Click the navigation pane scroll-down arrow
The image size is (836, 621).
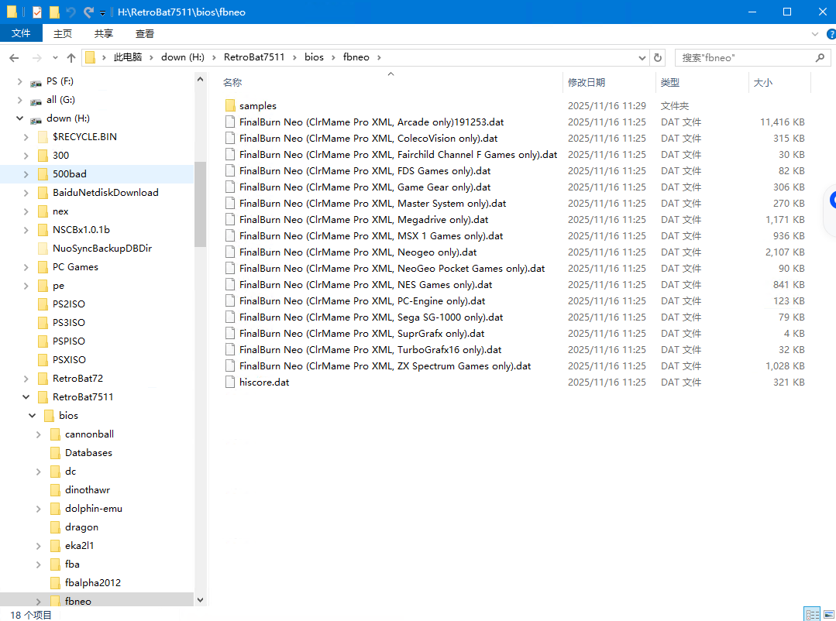click(x=201, y=600)
